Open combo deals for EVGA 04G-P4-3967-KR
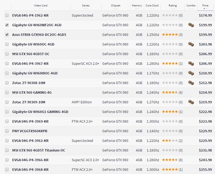Image resolution: width=215 pixels, height=174 pixels. pyautogui.click(x=191, y=63)
